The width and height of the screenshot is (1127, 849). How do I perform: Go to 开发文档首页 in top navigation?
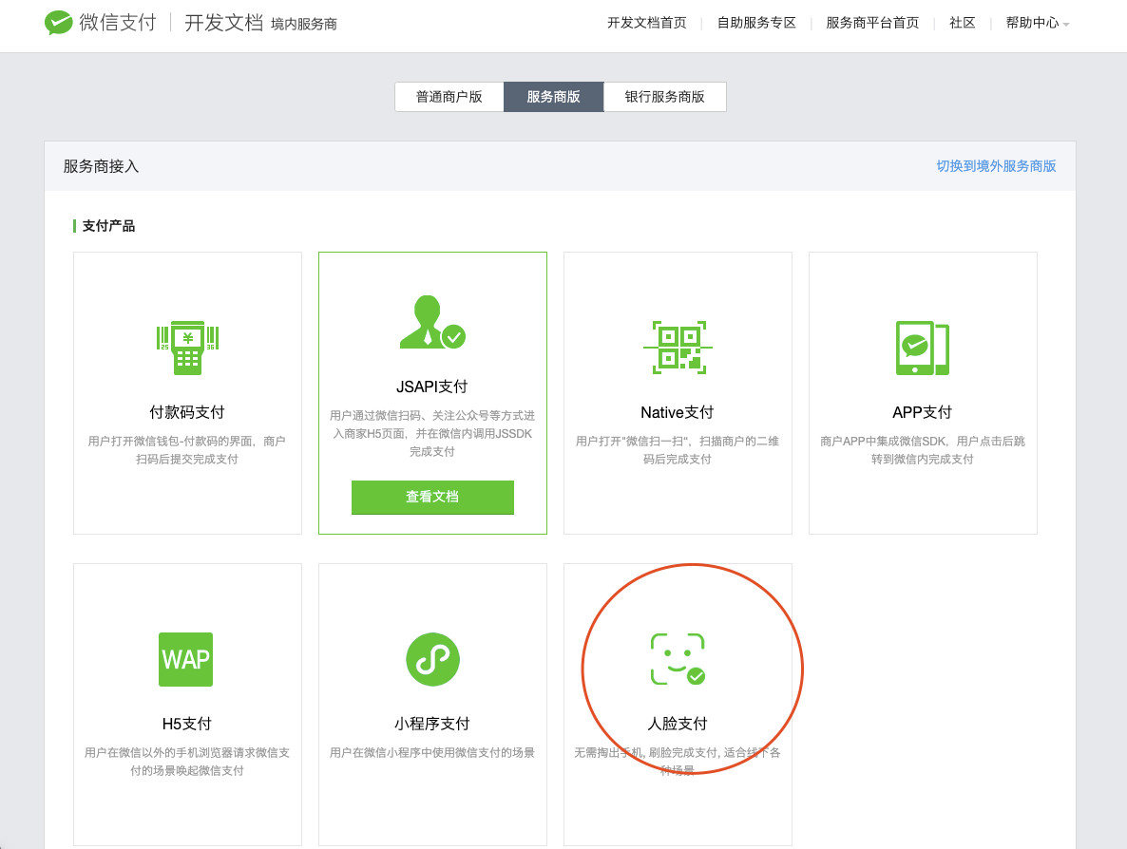[647, 23]
